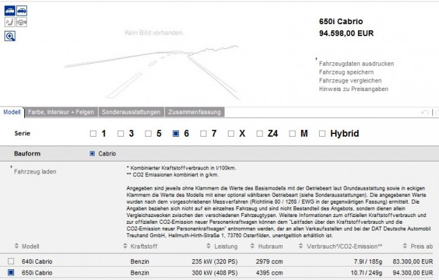Viewport: 439px width, 280px height.
Task: Switch to Sonderausstattungen tab
Action: pyautogui.click(x=131, y=112)
